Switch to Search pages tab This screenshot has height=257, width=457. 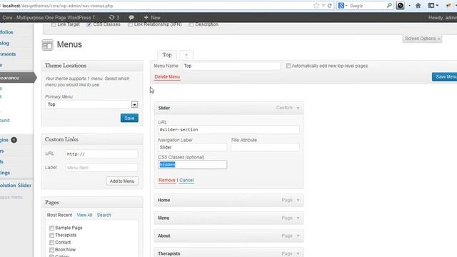104,215
